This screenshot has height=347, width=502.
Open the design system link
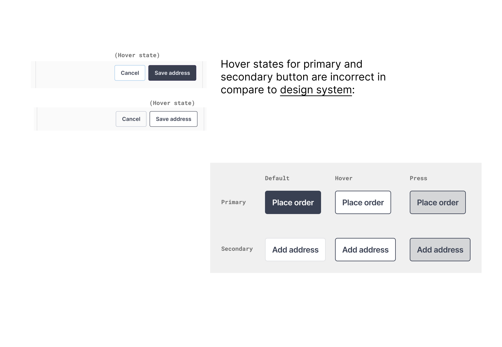[x=316, y=90]
